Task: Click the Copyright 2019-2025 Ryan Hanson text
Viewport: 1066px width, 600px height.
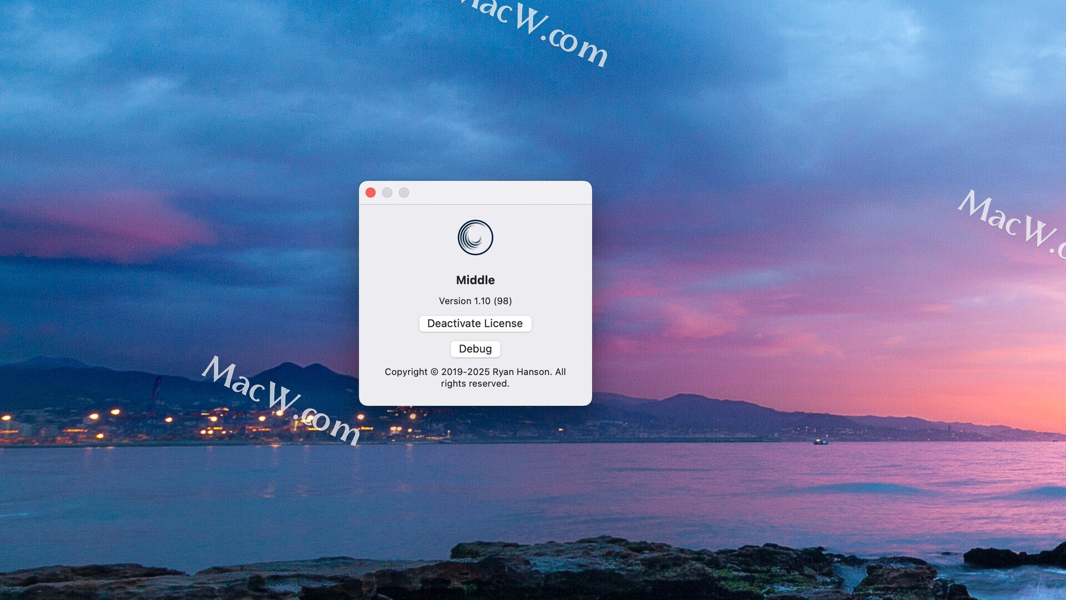Action: (475, 378)
